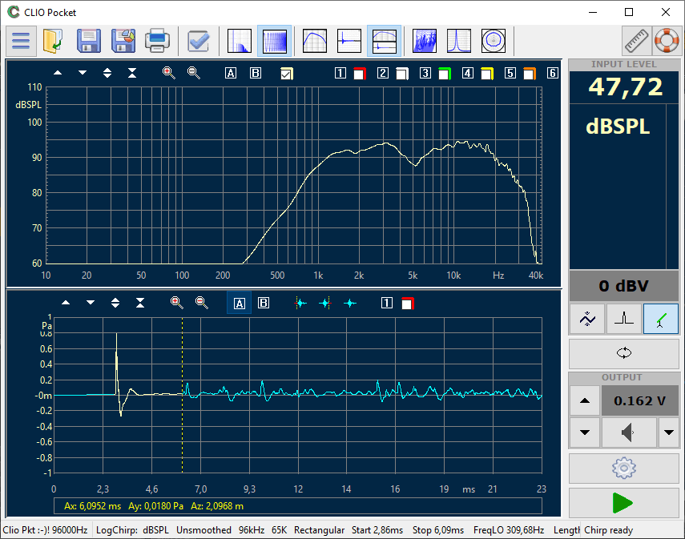Select marker B on impulse graph
The height and width of the screenshot is (539, 685).
click(263, 303)
